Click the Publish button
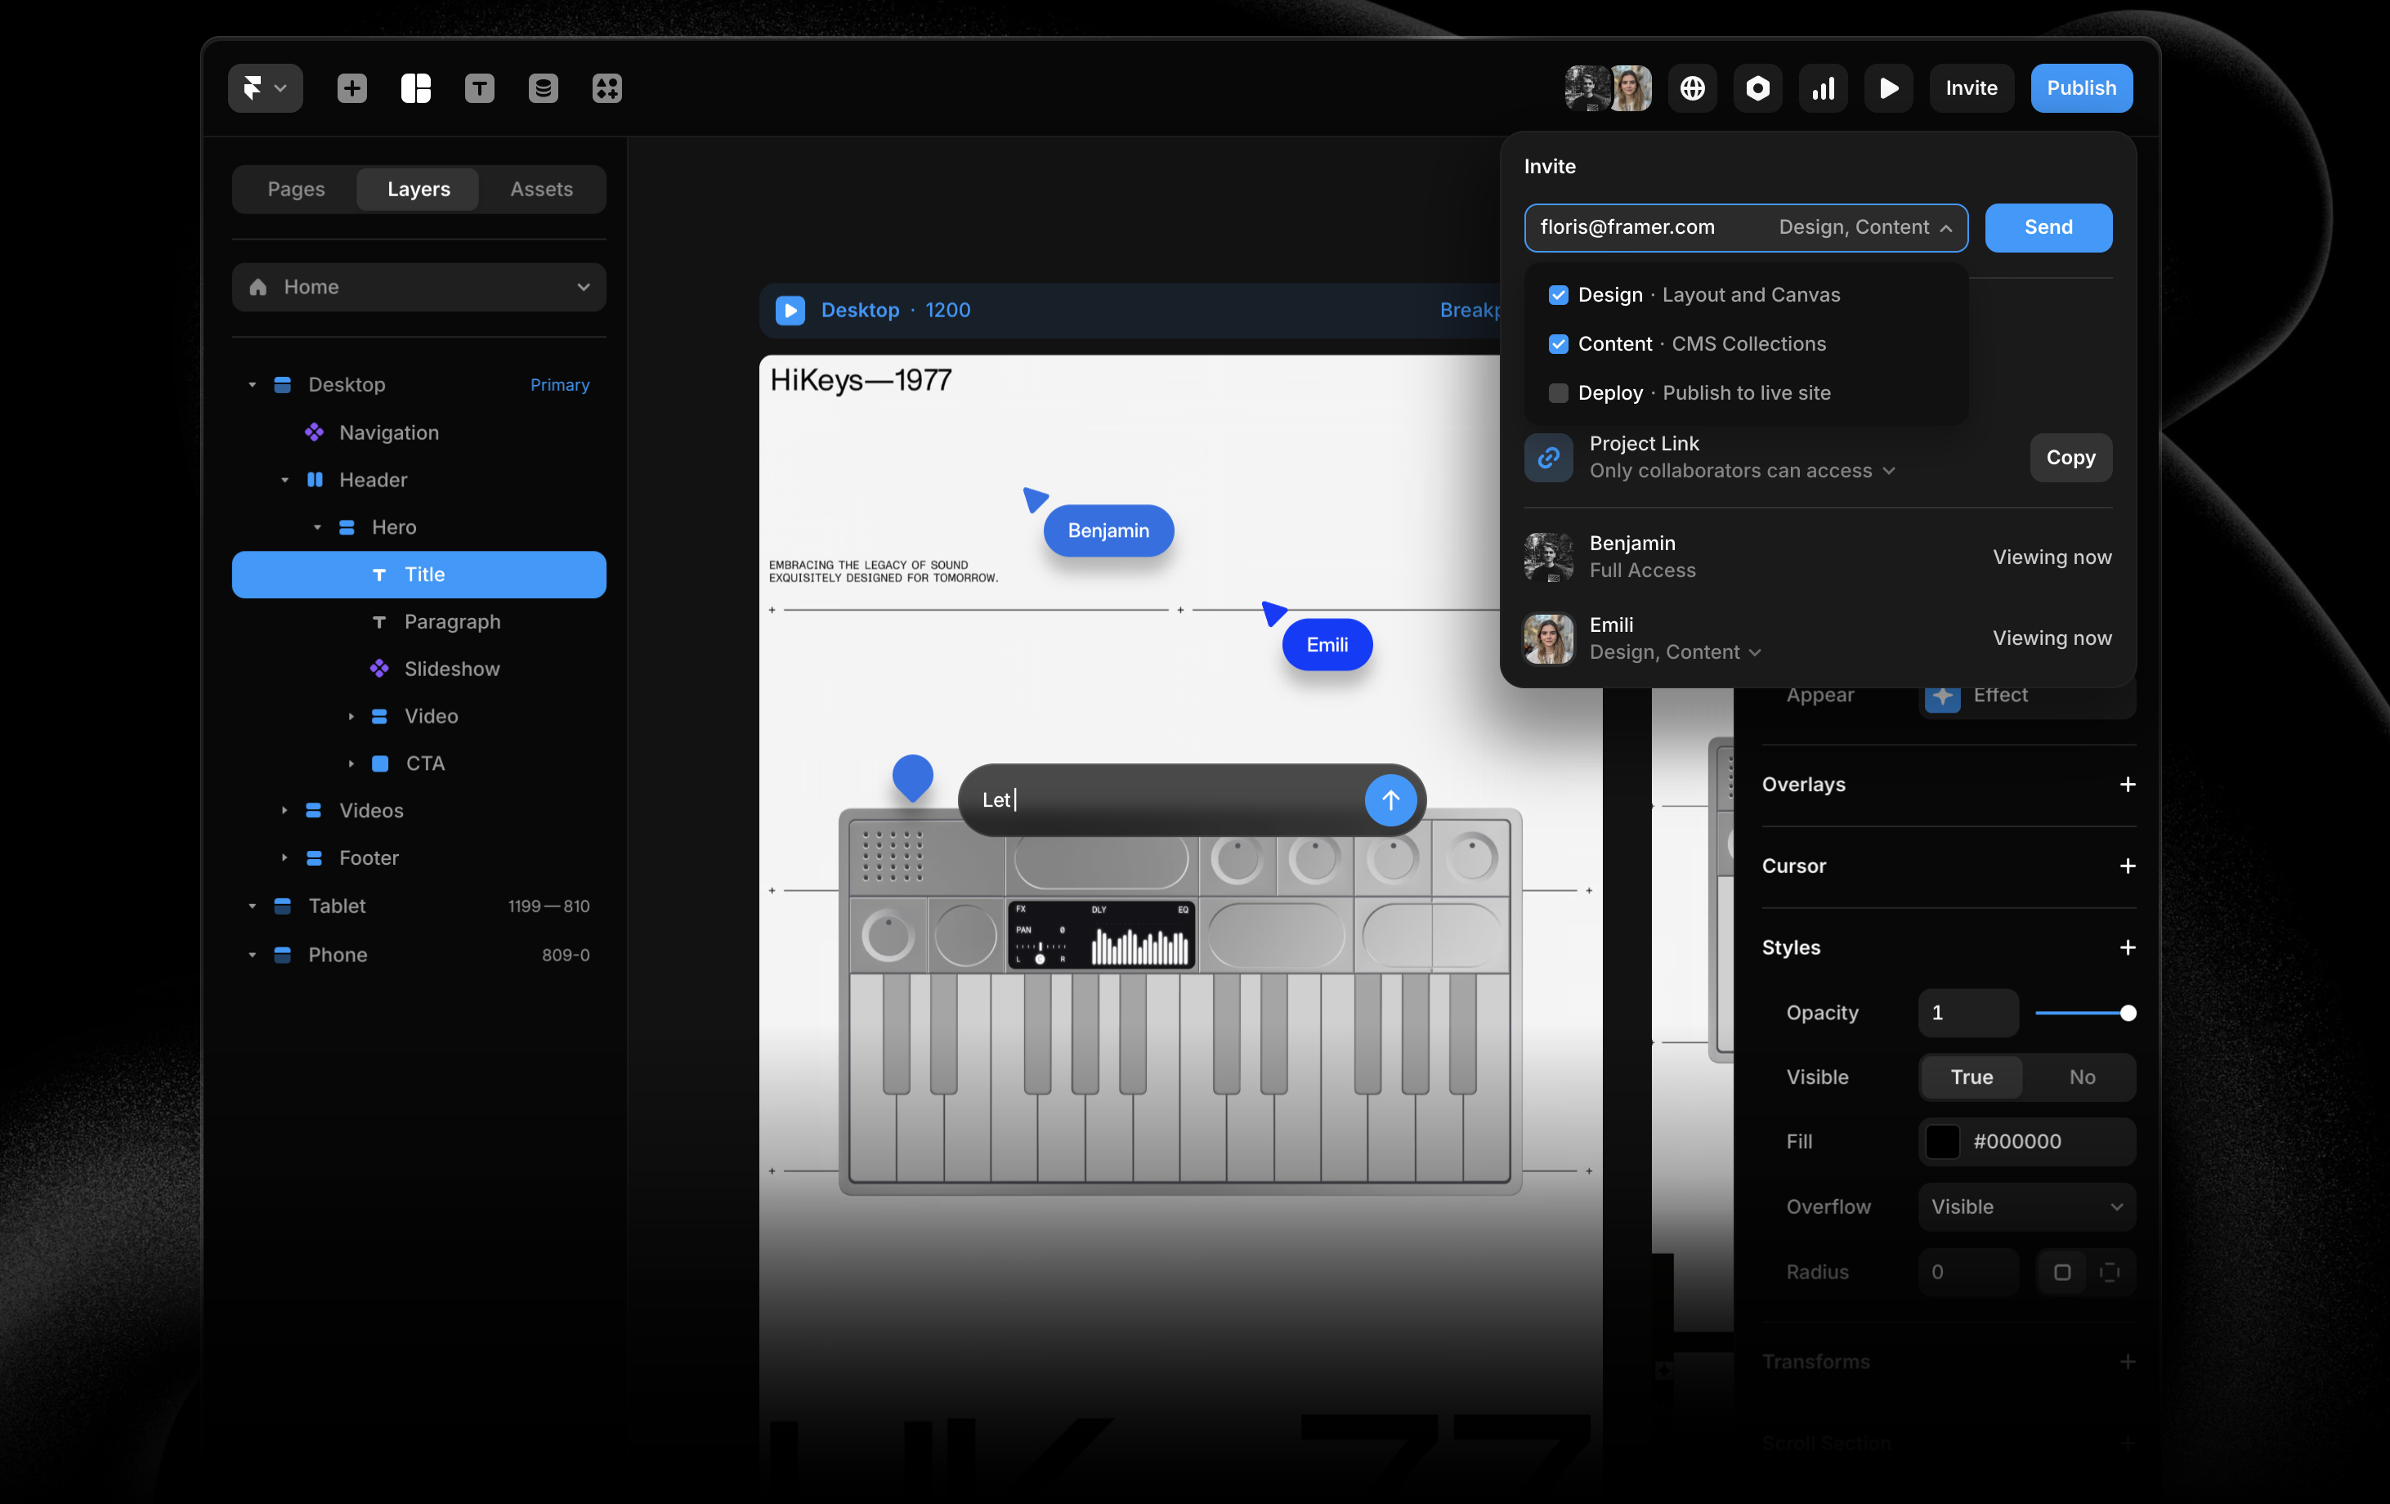This screenshot has height=1504, width=2390. click(x=2080, y=88)
